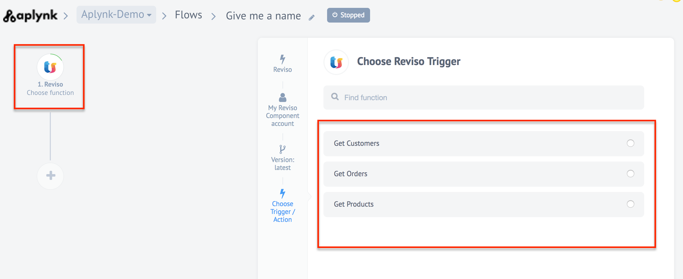Select the Get Orders radio button
The image size is (683, 279).
[630, 174]
